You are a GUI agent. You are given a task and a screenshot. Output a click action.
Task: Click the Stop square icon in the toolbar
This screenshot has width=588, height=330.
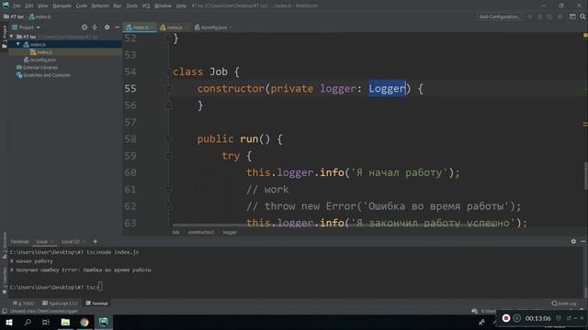click(560, 16)
